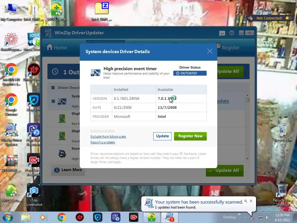297x223 pixels.
Task: Open Windows Explorer from the taskbar
Action: coord(26,217)
